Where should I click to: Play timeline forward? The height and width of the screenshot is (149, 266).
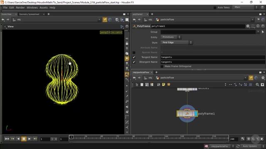(30, 139)
